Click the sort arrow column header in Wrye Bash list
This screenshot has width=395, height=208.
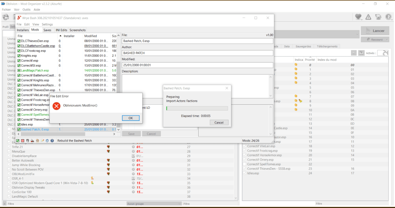[60, 36]
